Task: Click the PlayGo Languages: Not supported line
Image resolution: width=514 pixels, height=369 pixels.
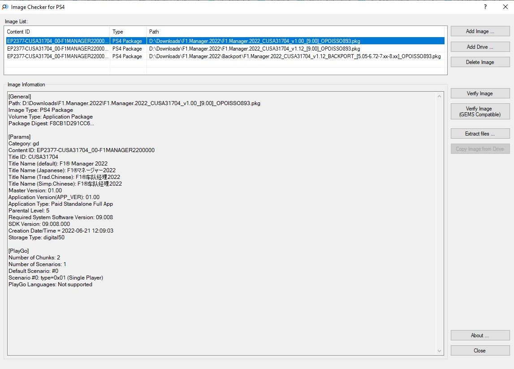Action: (x=50, y=284)
